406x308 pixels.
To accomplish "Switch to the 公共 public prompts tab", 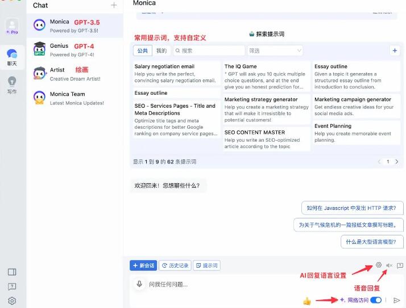I will pyautogui.click(x=143, y=50).
